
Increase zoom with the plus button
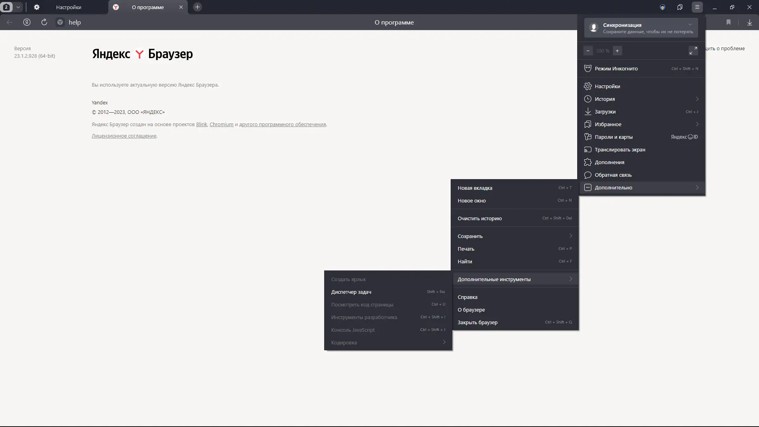click(x=617, y=51)
